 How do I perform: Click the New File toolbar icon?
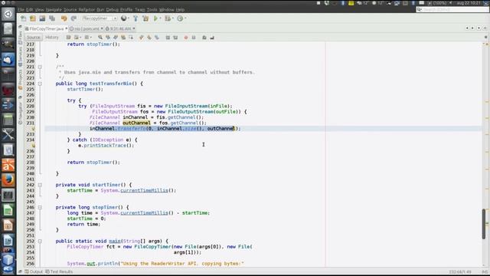pyautogui.click(x=24, y=18)
